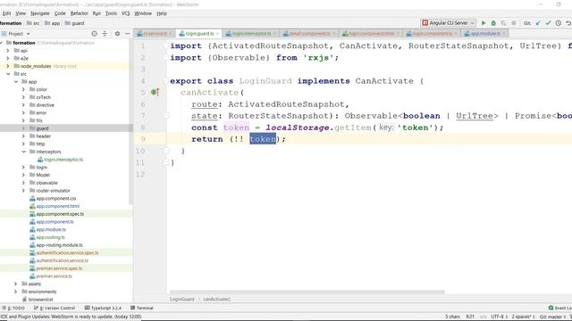Show Git history clock icon
The image size is (572, 321).
[x=558, y=23]
